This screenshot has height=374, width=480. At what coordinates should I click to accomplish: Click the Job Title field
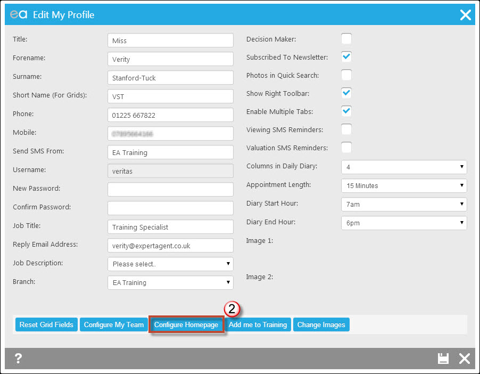pos(170,227)
